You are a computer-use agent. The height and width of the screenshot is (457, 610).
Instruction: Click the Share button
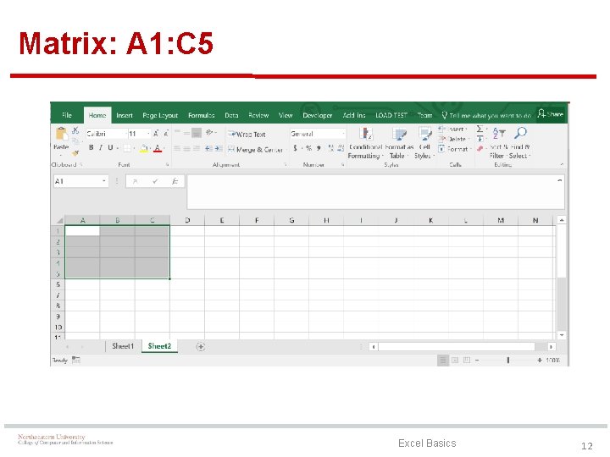tap(551, 114)
